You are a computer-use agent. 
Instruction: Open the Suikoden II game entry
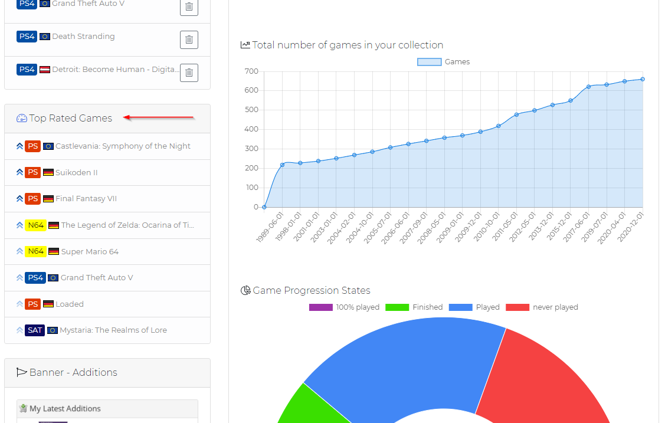click(76, 172)
